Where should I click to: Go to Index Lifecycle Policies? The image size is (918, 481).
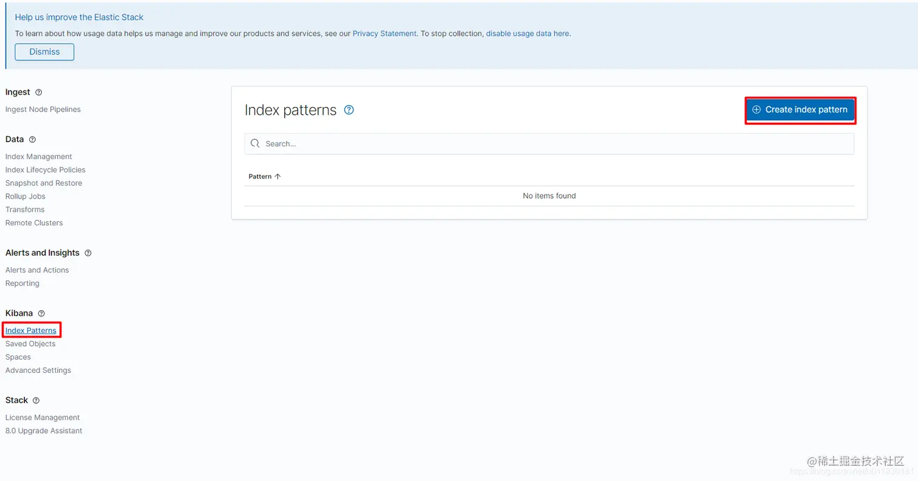coord(46,170)
